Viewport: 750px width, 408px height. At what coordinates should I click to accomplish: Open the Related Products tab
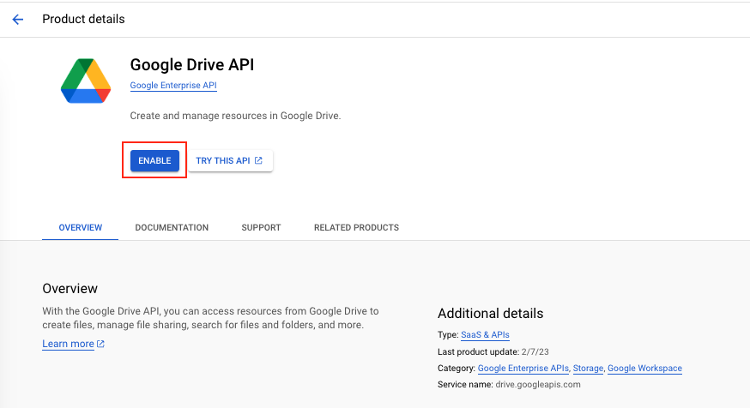[x=356, y=227]
